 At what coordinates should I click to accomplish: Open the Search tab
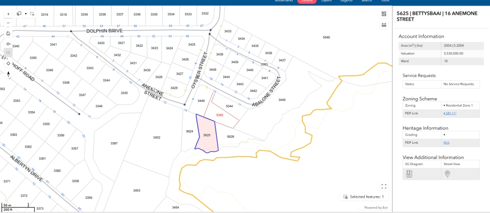point(366,1)
